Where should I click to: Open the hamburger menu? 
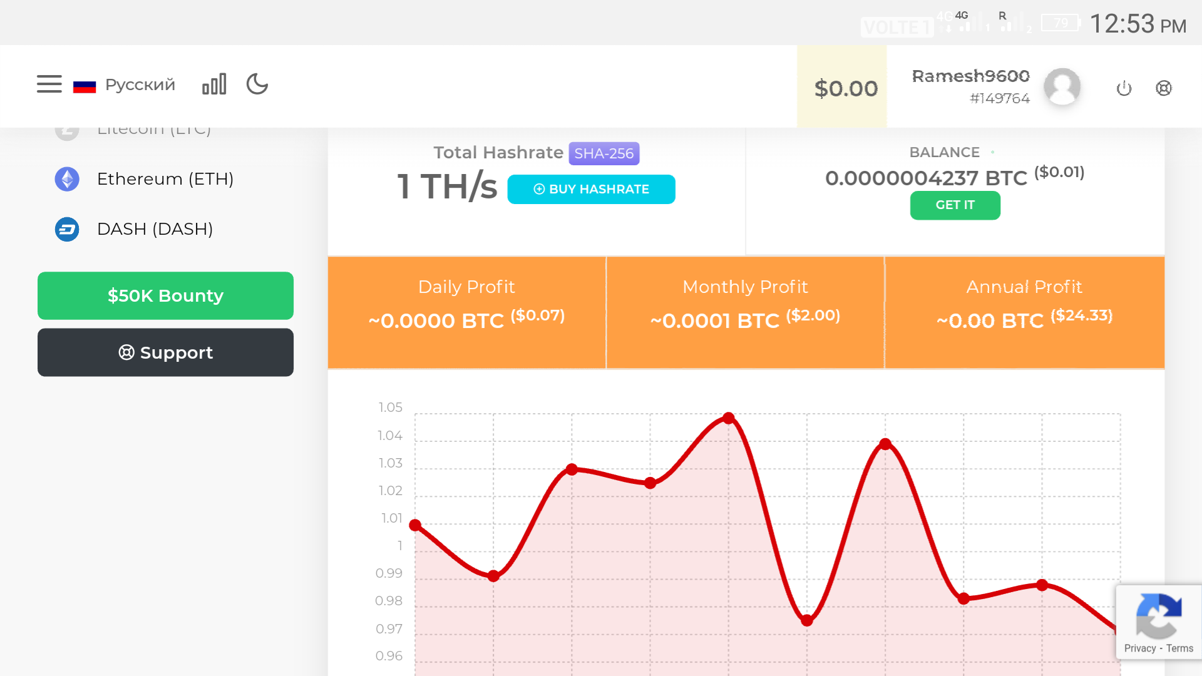[x=49, y=84]
